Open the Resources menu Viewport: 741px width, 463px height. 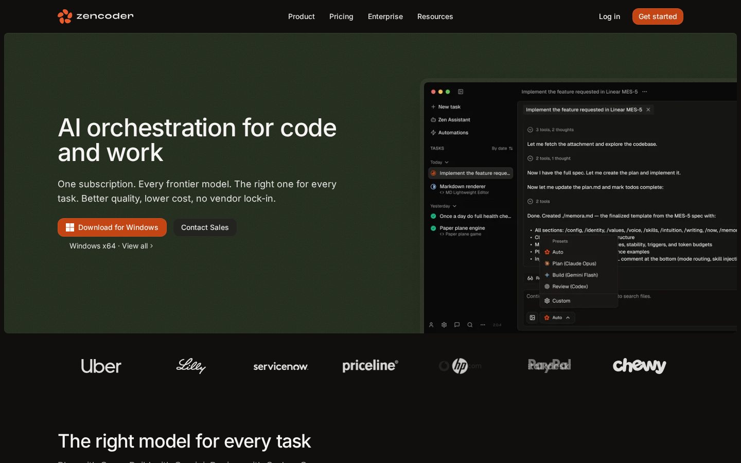[x=435, y=16]
